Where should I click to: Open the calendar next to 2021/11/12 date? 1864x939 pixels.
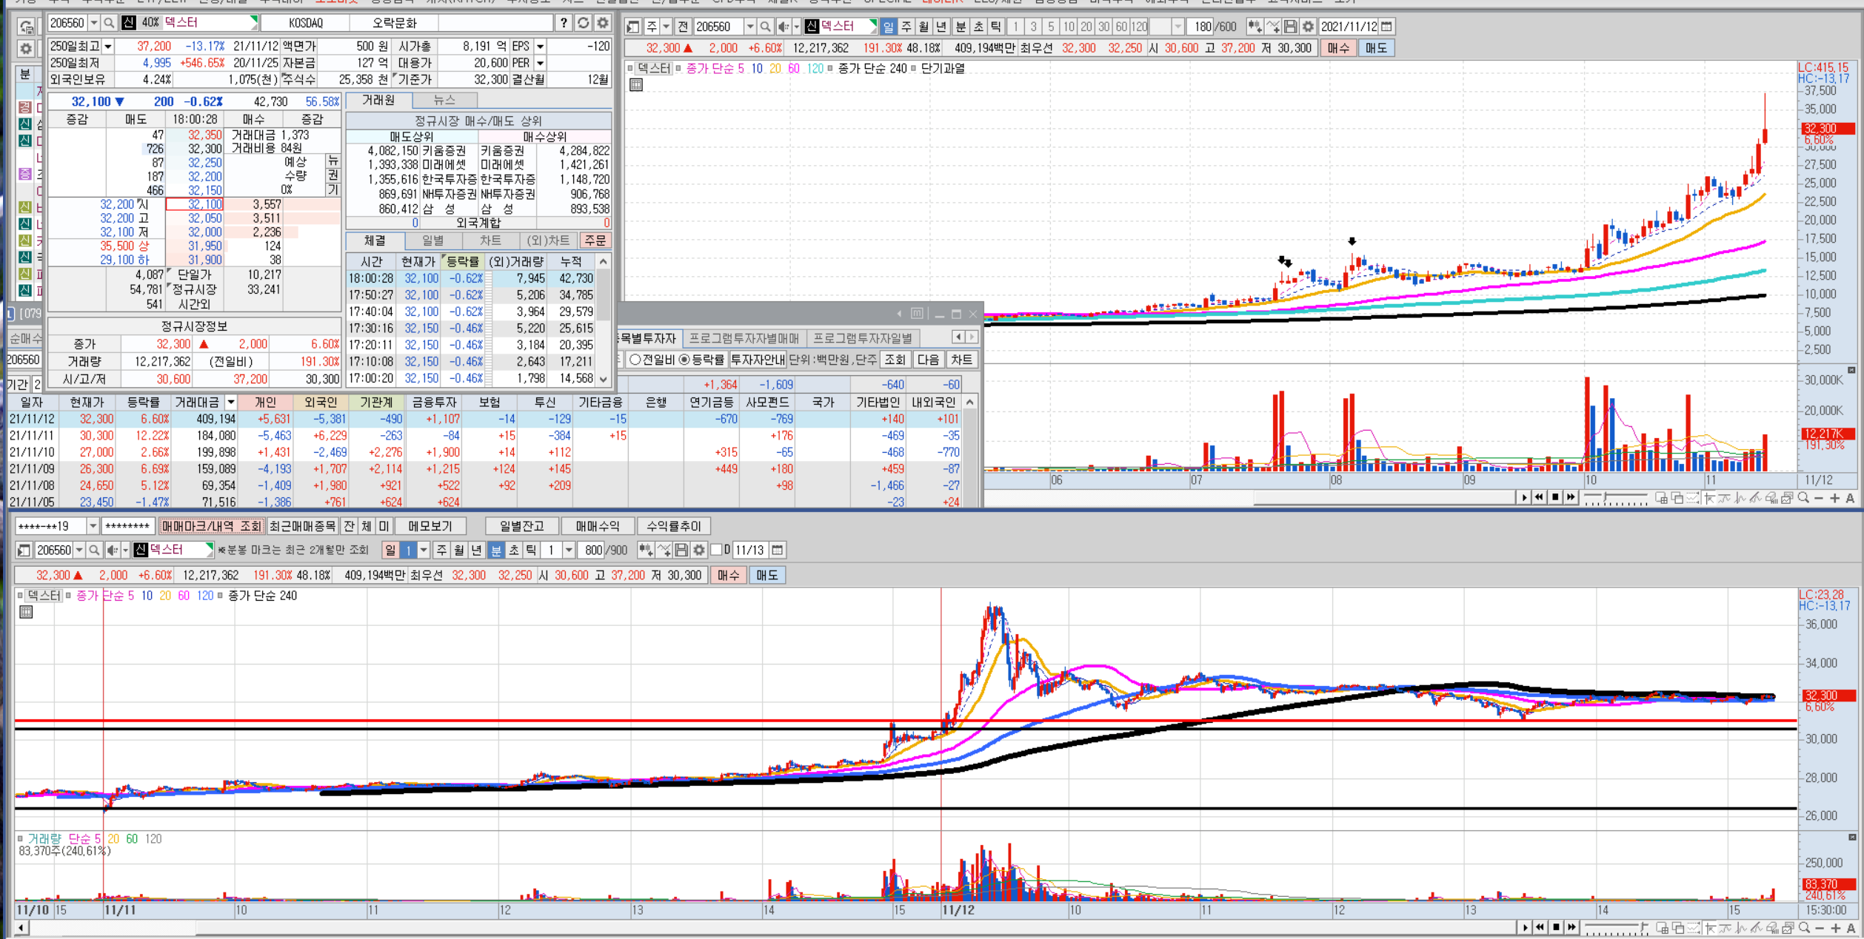point(1387,27)
